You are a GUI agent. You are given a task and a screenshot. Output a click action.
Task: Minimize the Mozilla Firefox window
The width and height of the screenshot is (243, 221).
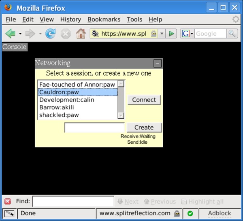[x=211, y=8]
